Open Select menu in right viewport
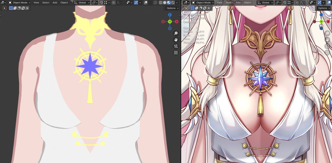Image resolution: width=332 pixels, height=163 pixels. pyautogui.click(x=229, y=2)
